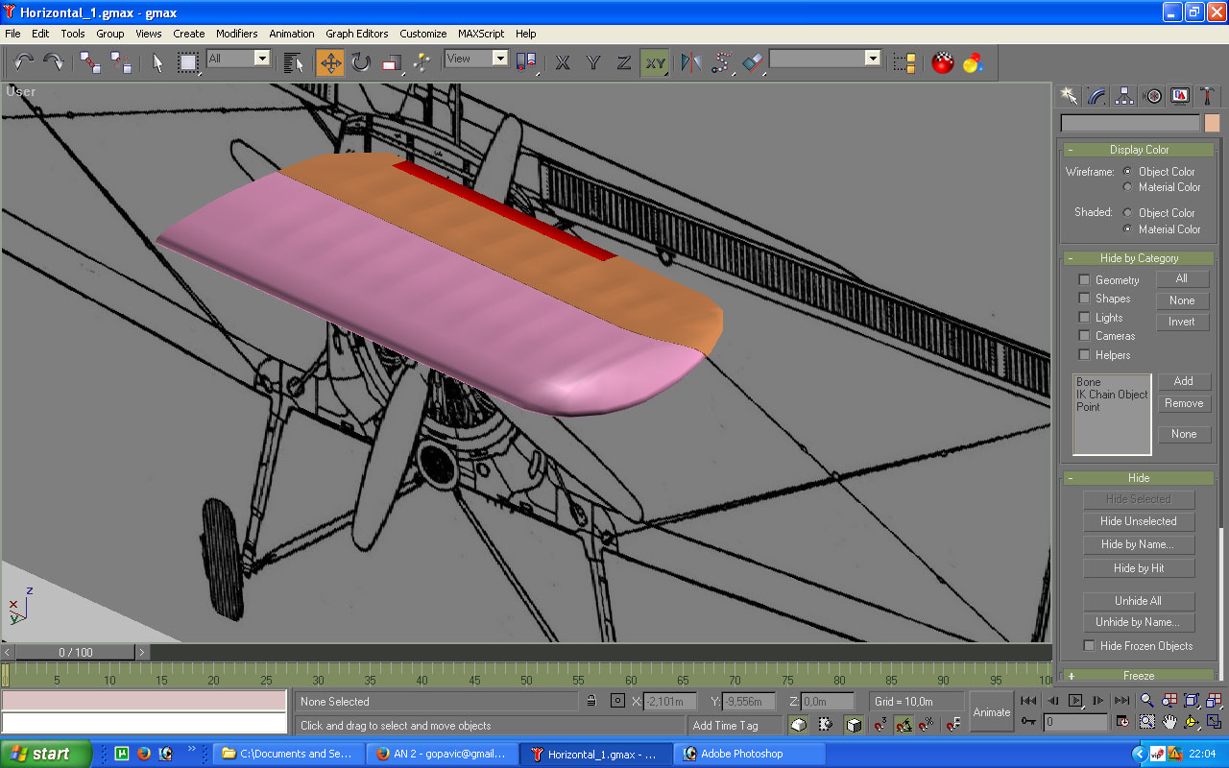The image size is (1229, 768).
Task: Activate the Mirror Selected Objects tool
Action: point(690,63)
